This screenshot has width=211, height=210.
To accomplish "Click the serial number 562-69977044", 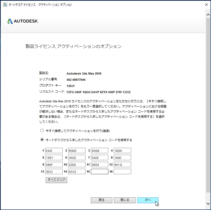I will (76, 80).
